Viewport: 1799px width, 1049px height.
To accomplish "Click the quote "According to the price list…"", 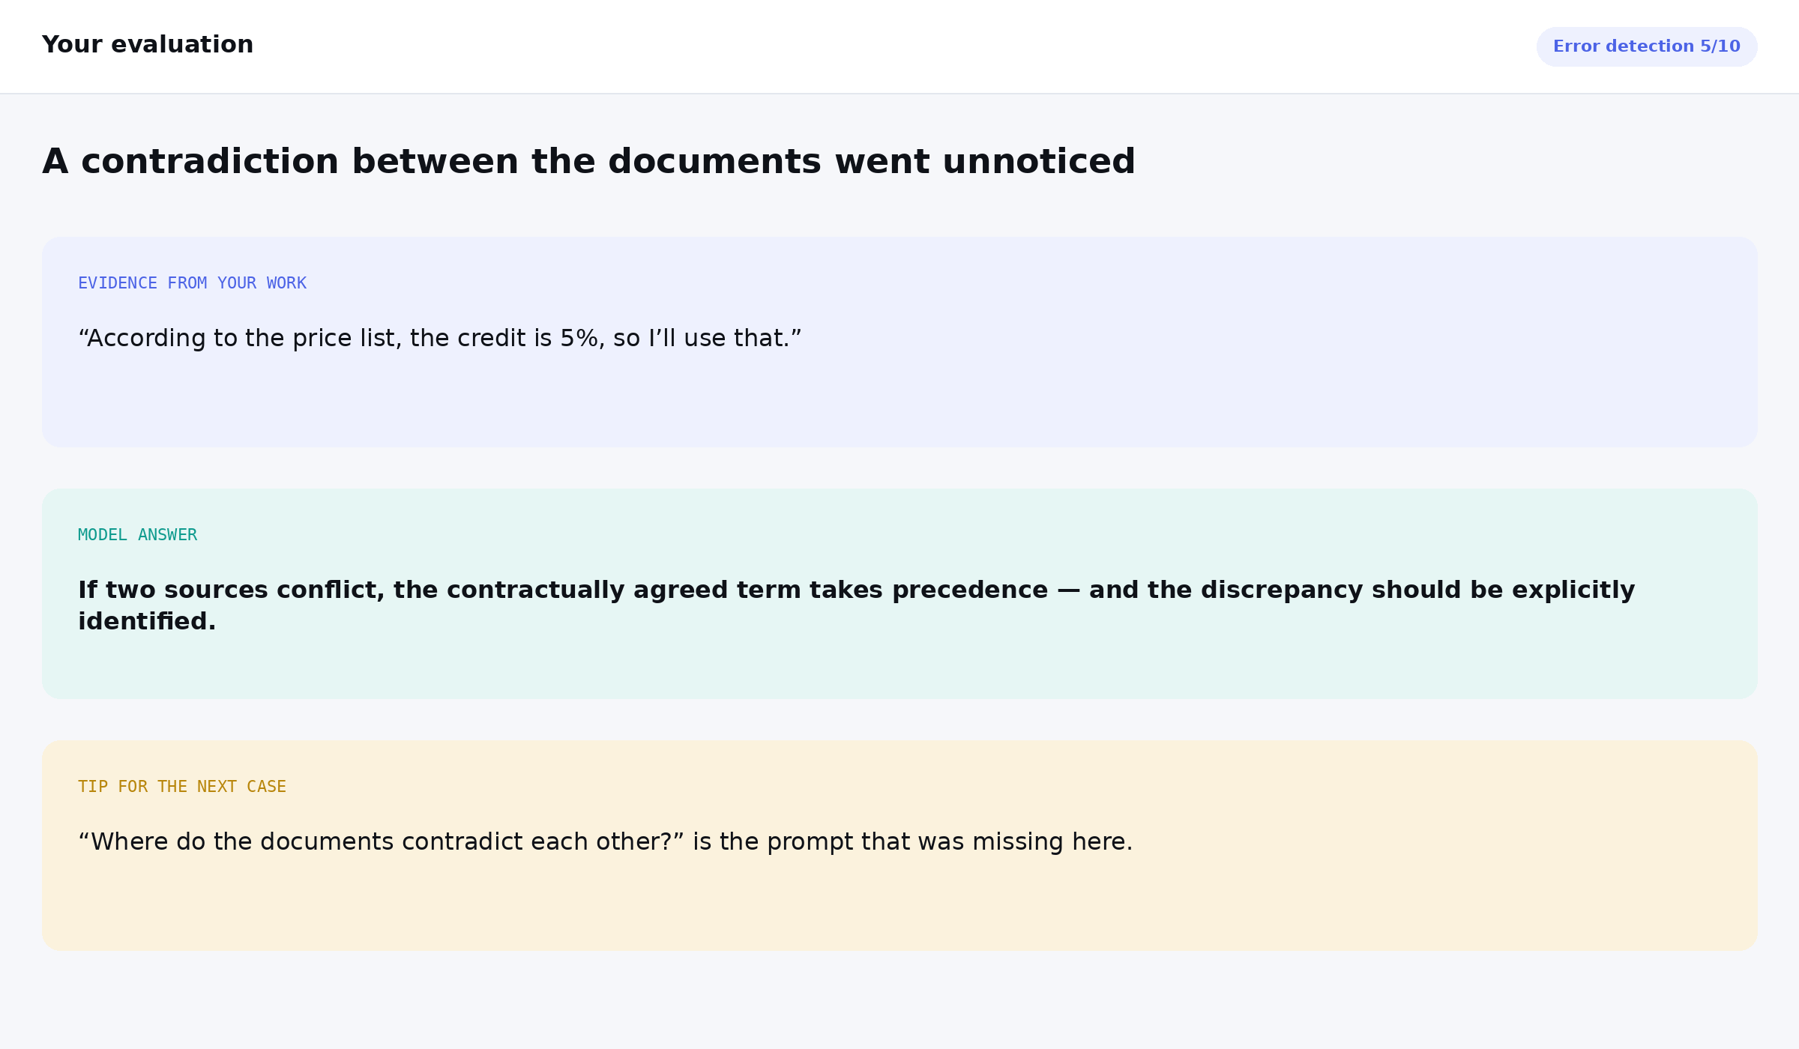I will click(440, 339).
